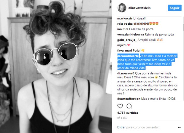Click Entrar to log in
Image resolution: width=184 pixels, height=133 pixels.
coord(121,127)
